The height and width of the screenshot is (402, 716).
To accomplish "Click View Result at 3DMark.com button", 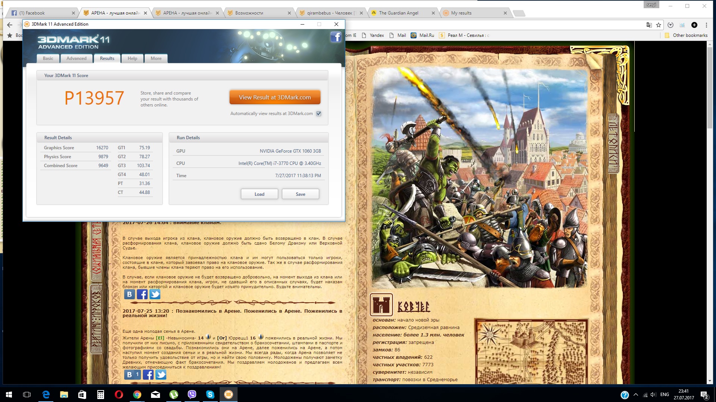I will [x=275, y=98].
